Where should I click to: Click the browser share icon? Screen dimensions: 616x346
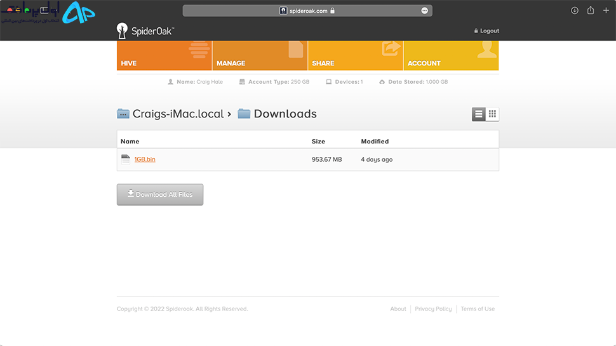[x=591, y=11]
